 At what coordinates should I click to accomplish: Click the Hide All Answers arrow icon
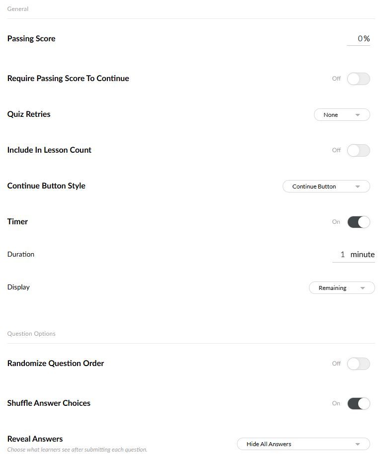coord(358,444)
